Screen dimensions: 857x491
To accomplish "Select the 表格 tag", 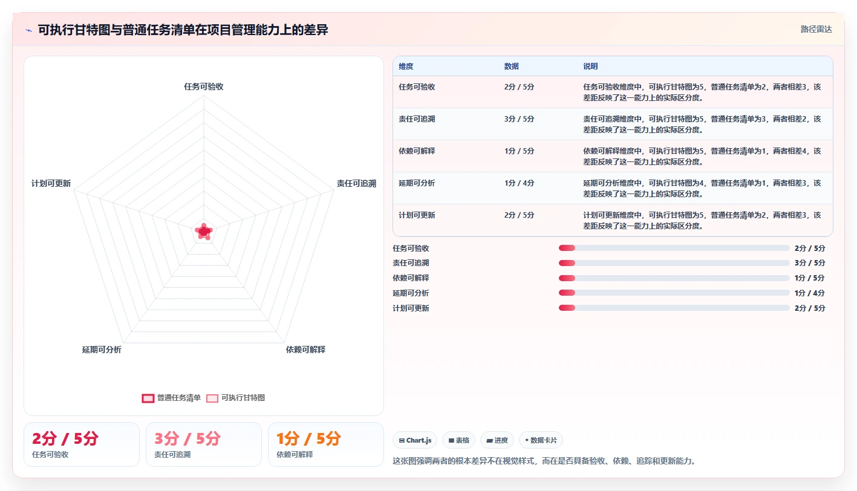I will point(458,440).
